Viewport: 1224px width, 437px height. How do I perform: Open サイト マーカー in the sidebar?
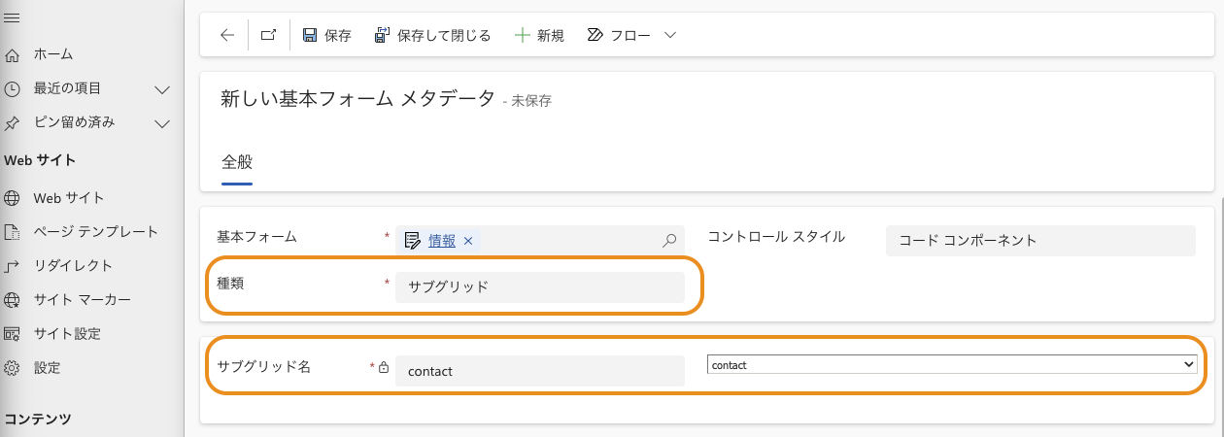[82, 300]
